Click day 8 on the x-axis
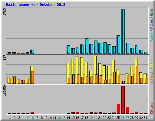The height and width of the screenshot is (121, 155). [x=42, y=118]
